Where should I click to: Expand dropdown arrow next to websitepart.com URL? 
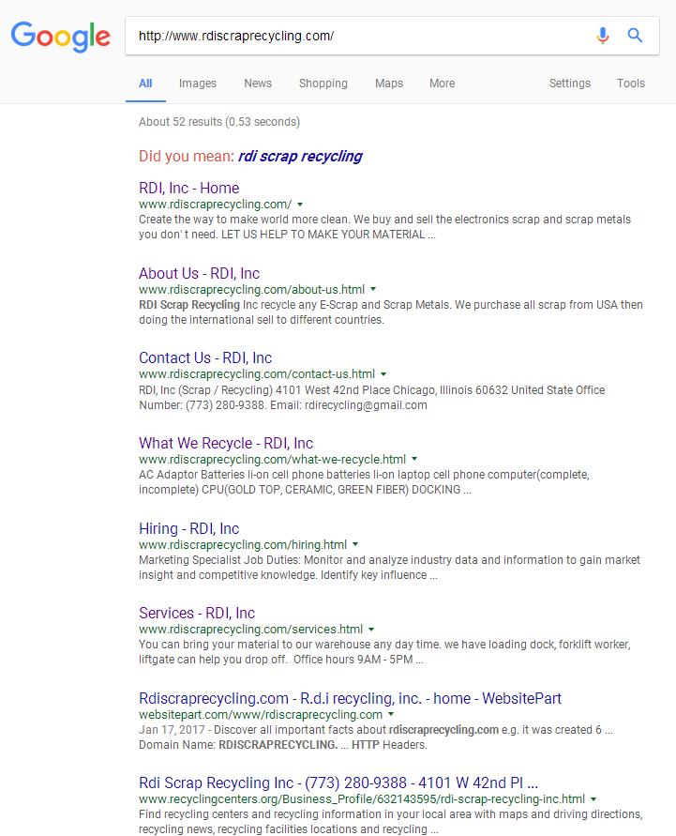tap(391, 714)
